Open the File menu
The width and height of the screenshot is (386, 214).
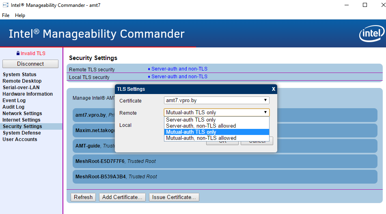point(6,15)
